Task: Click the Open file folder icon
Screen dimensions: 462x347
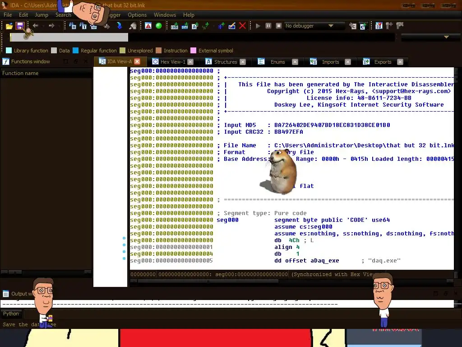Action: 9,26
